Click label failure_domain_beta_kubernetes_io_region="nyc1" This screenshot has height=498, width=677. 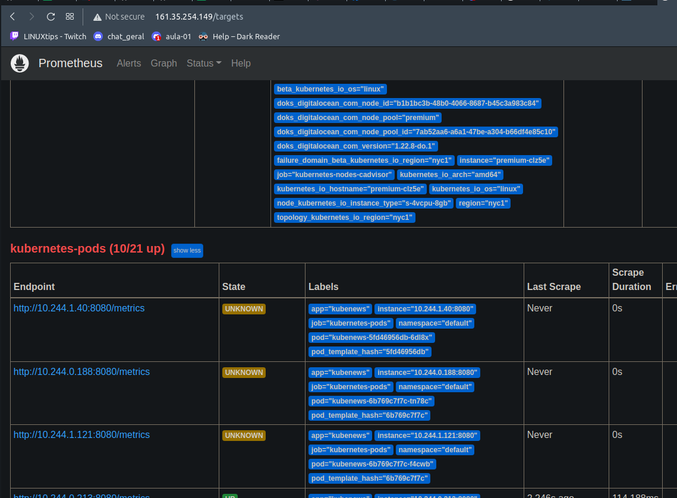point(364,160)
